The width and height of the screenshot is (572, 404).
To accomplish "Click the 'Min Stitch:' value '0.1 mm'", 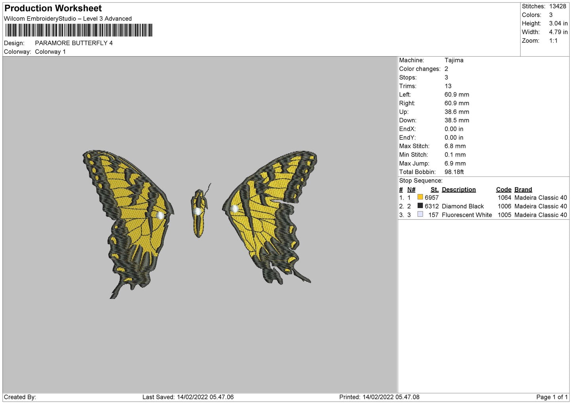I will pyautogui.click(x=455, y=155).
